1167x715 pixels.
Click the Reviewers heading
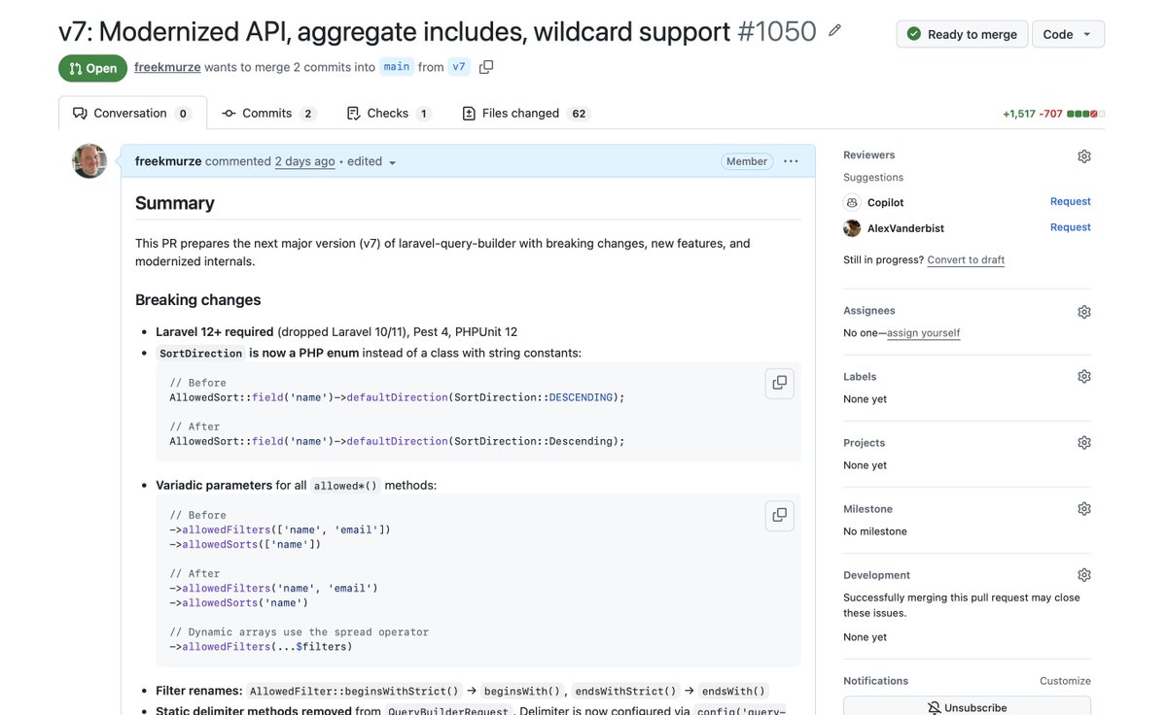click(869, 155)
